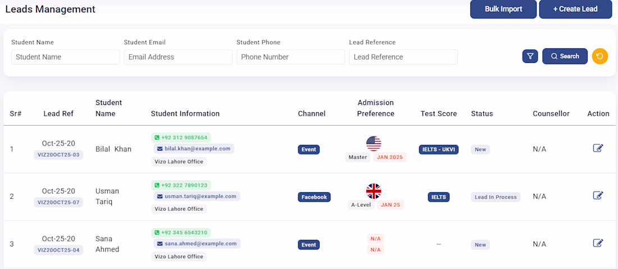Click WhatsApp number +92 312 9087654
Image resolution: width=618 pixels, height=269 pixels.
click(181, 138)
